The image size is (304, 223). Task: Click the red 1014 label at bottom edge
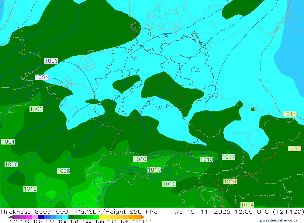(x=247, y=205)
